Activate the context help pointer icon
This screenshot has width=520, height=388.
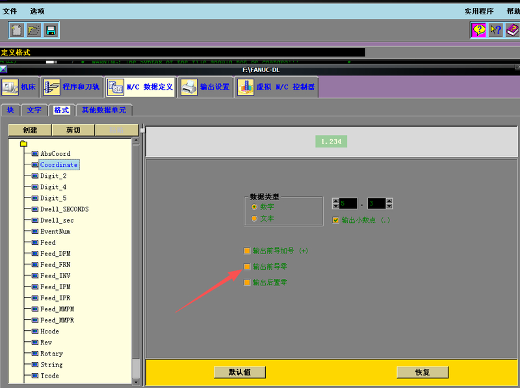496,30
